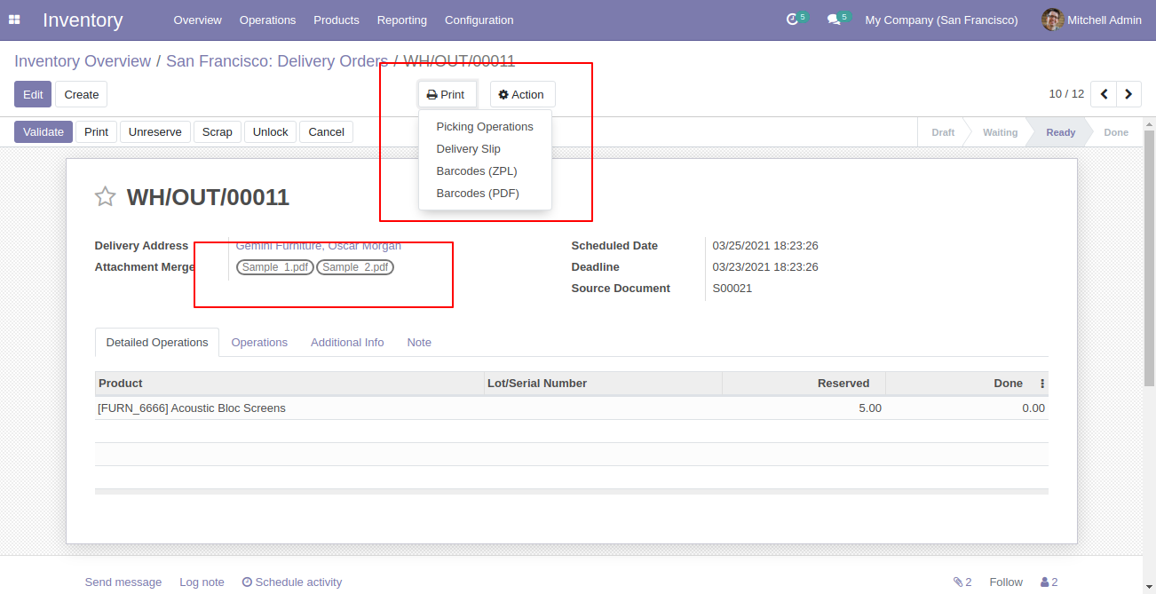Open the Reporting menu

402,20
